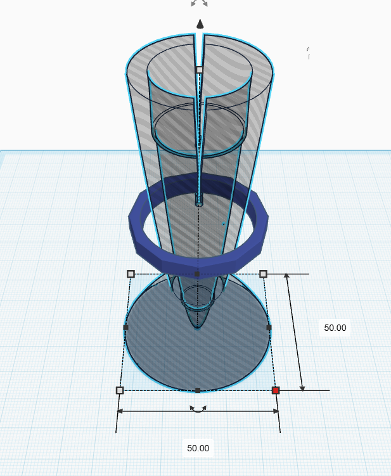Click the white top-left corner resize handle

click(131, 274)
